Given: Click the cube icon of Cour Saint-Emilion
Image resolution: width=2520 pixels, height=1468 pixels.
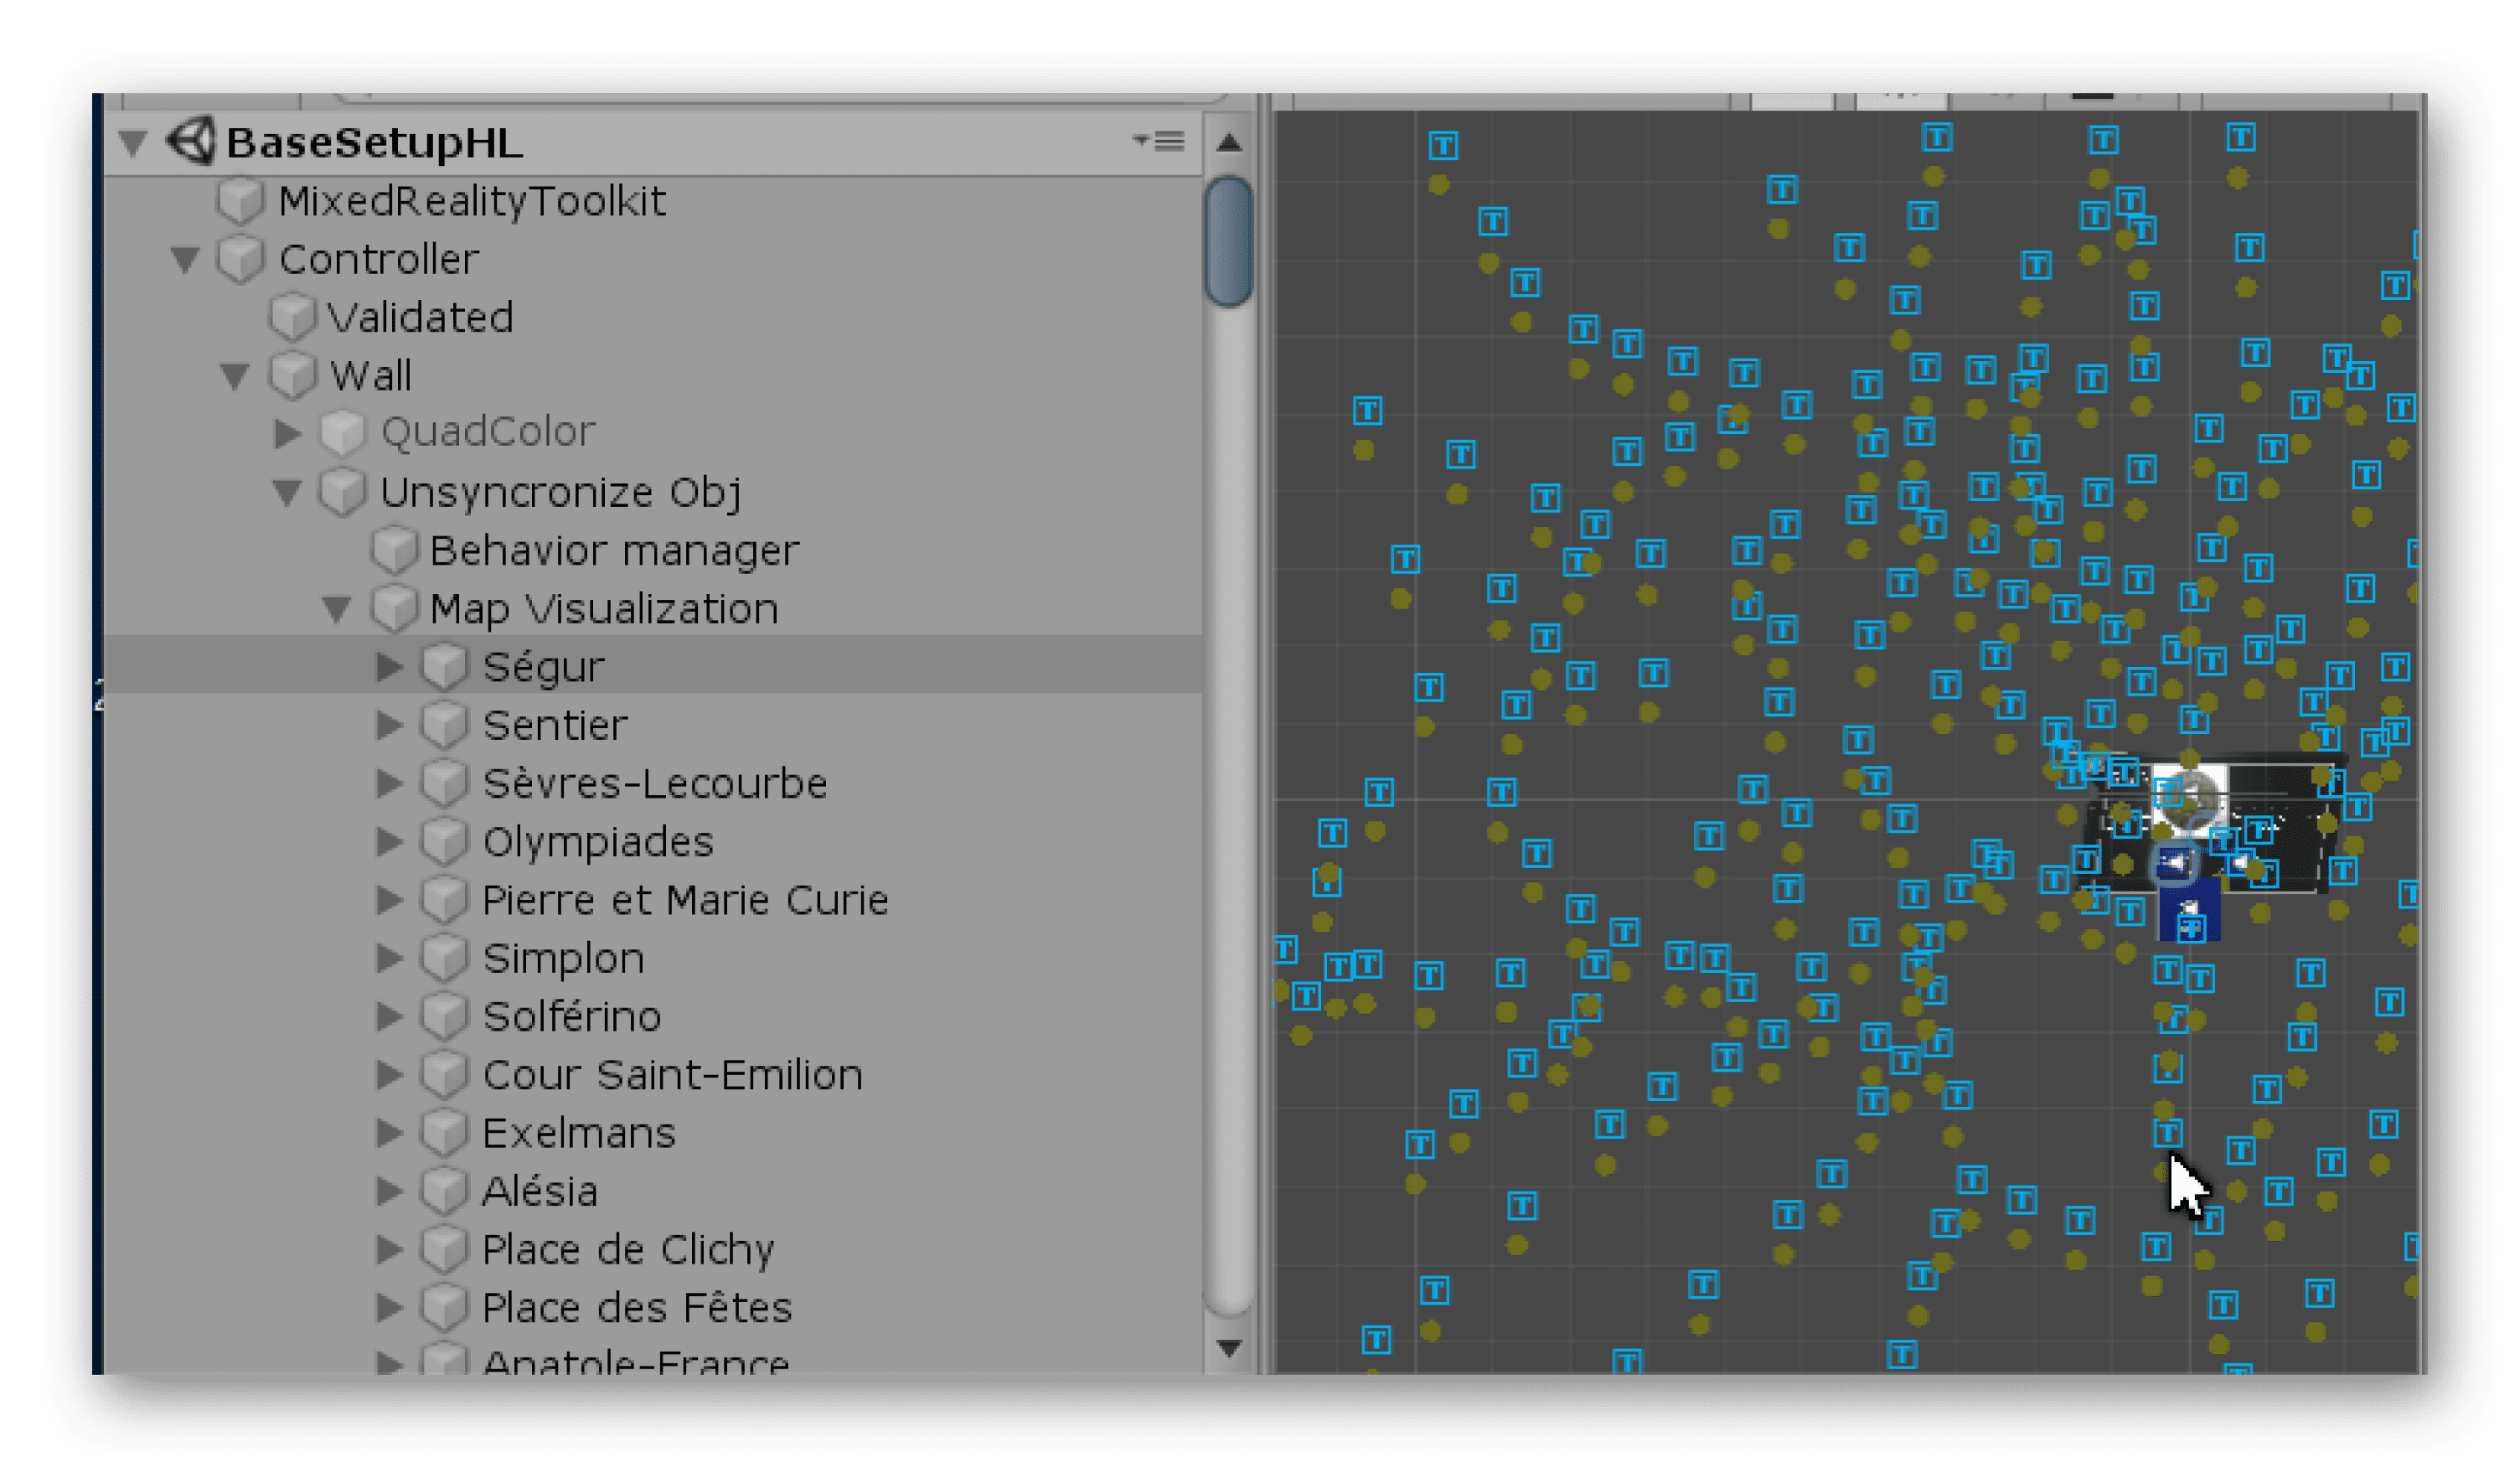Looking at the screenshot, I should coord(445,1074).
